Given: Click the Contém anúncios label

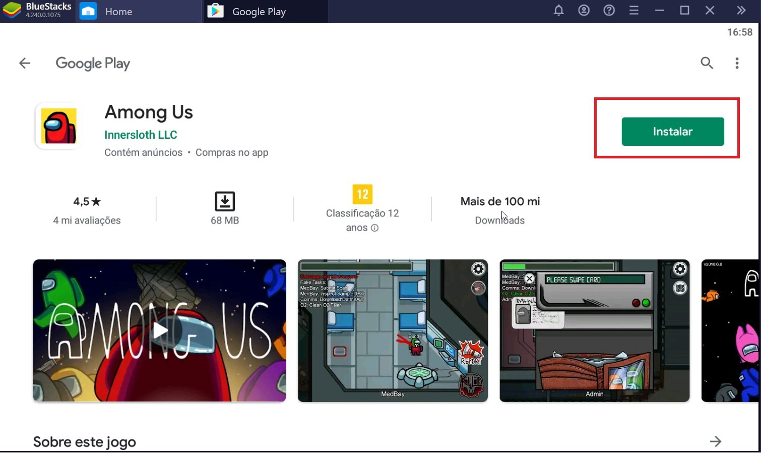Looking at the screenshot, I should pyautogui.click(x=143, y=152).
